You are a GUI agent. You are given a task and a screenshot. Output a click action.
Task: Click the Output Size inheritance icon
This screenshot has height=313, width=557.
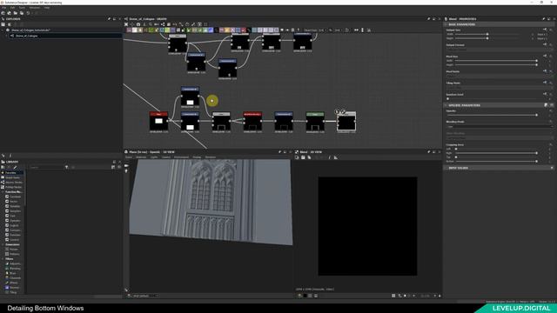coord(545,30)
